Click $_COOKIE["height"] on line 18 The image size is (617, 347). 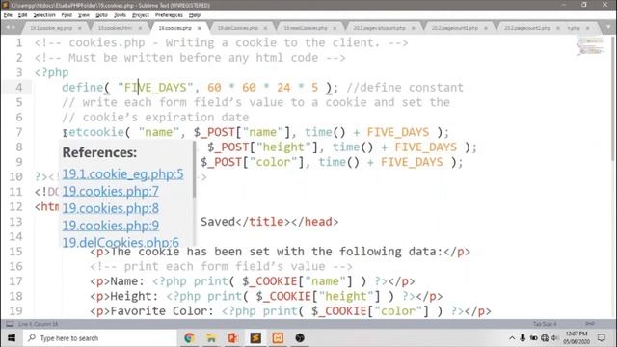click(x=318, y=296)
